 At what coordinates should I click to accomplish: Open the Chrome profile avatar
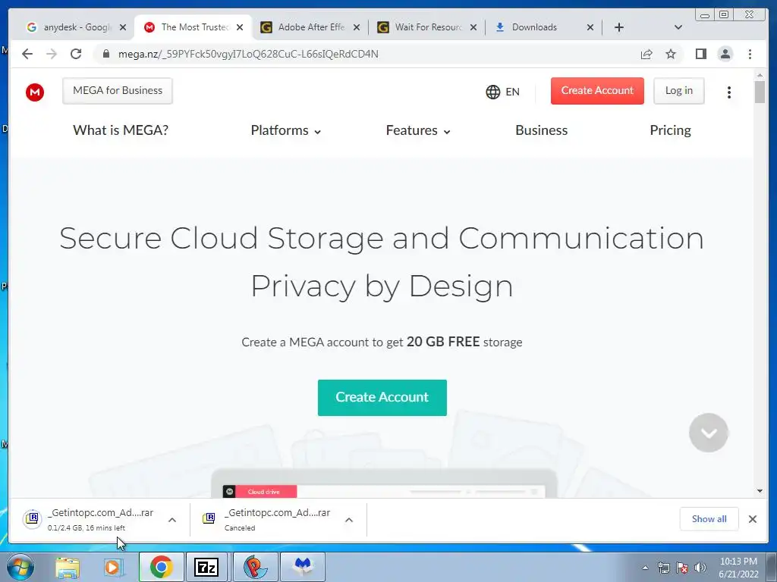point(725,54)
